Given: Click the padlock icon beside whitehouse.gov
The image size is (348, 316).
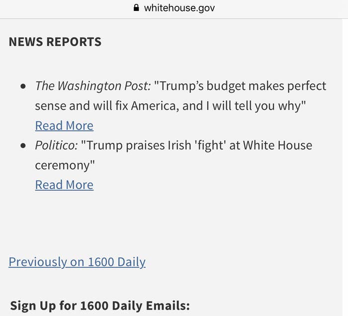Looking at the screenshot, I should click(x=136, y=8).
